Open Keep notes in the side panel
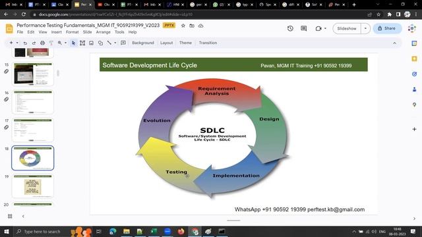The height and width of the screenshot is (237, 422). (415, 59)
